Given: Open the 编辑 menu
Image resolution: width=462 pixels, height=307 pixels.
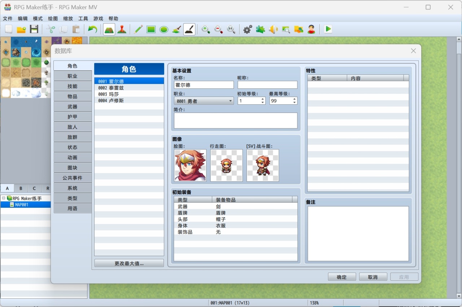Looking at the screenshot, I should (23, 18).
